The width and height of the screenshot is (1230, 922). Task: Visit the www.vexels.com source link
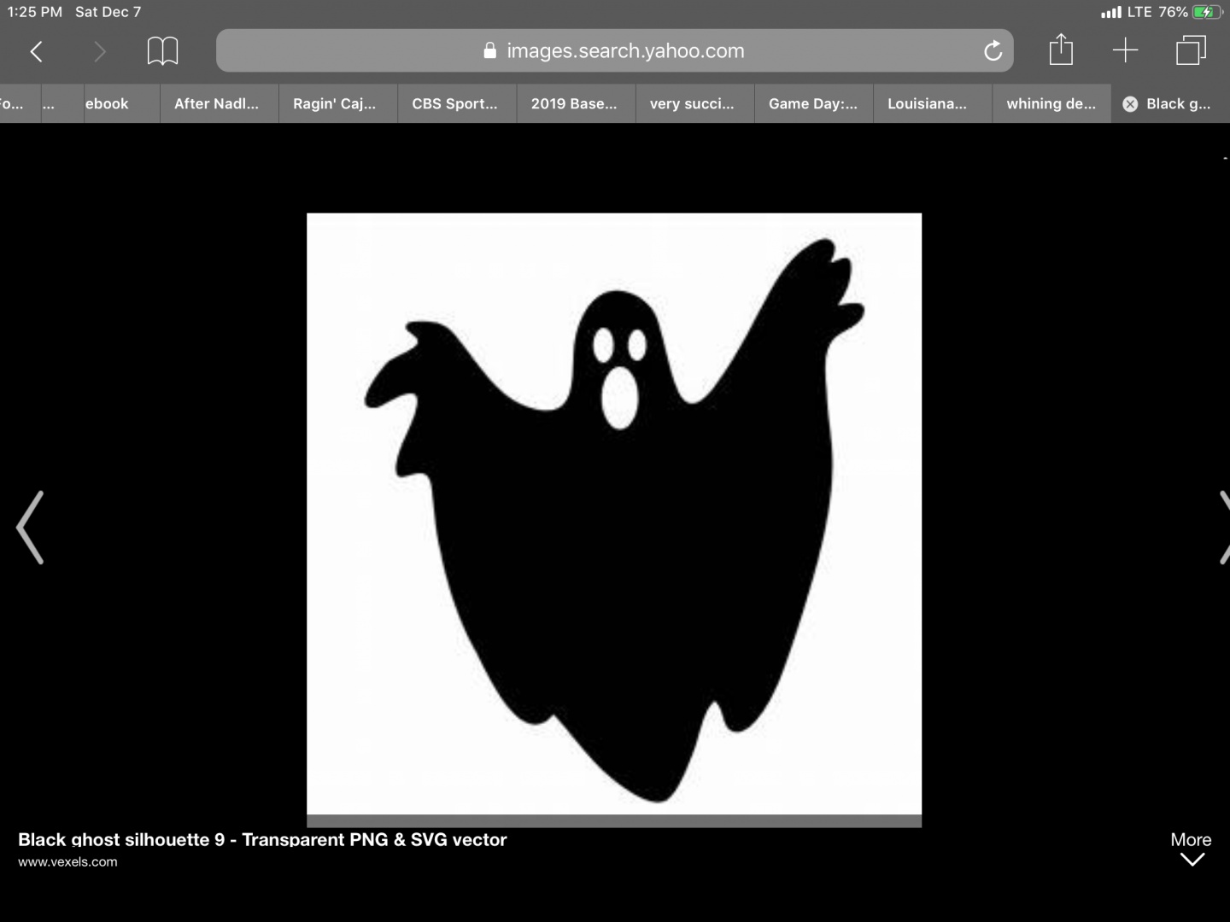[x=68, y=862]
